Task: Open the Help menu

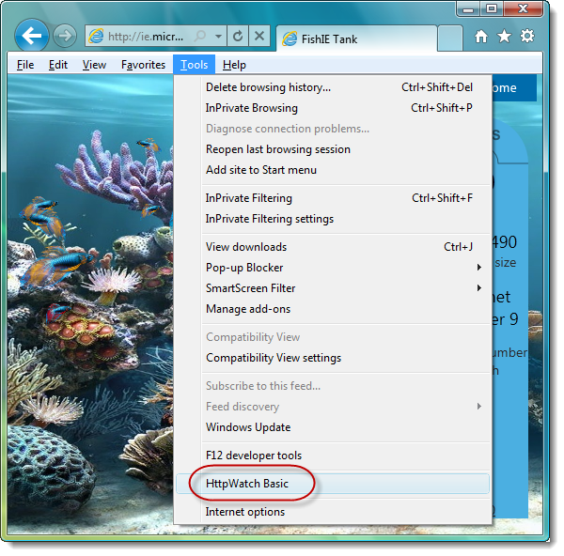Action: pyautogui.click(x=234, y=65)
